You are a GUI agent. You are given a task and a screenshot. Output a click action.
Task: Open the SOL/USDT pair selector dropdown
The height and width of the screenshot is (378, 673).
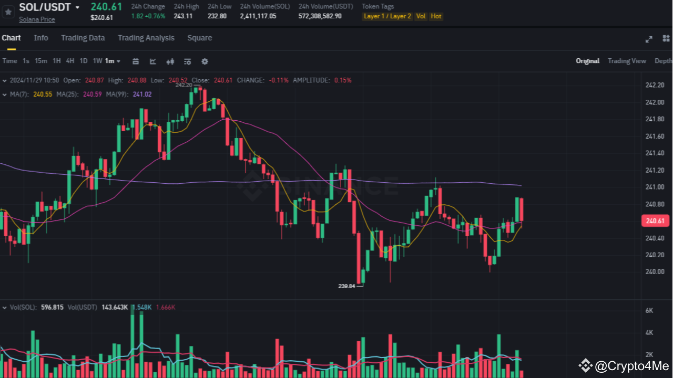78,7
